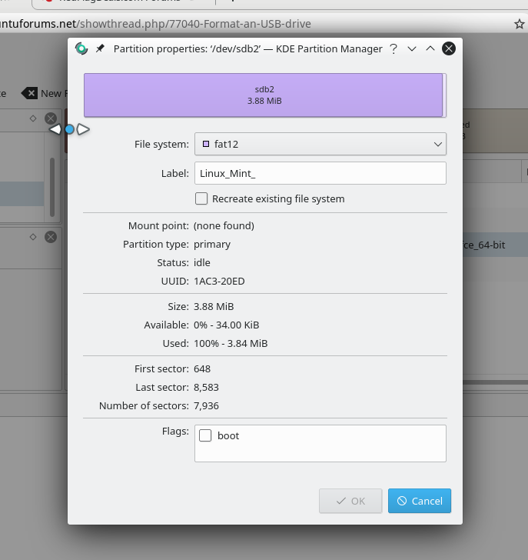Viewport: 528px width, 560px height.
Task: Click the New toolbar button behind the dialog
Action: point(42,93)
